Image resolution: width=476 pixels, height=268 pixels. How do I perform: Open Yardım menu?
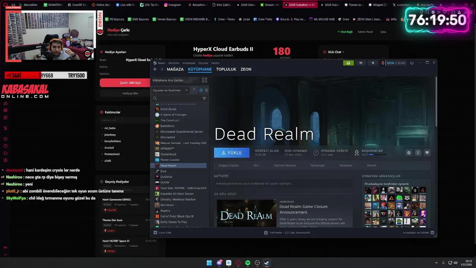tap(215, 63)
